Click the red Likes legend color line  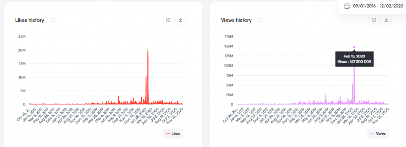(168, 134)
